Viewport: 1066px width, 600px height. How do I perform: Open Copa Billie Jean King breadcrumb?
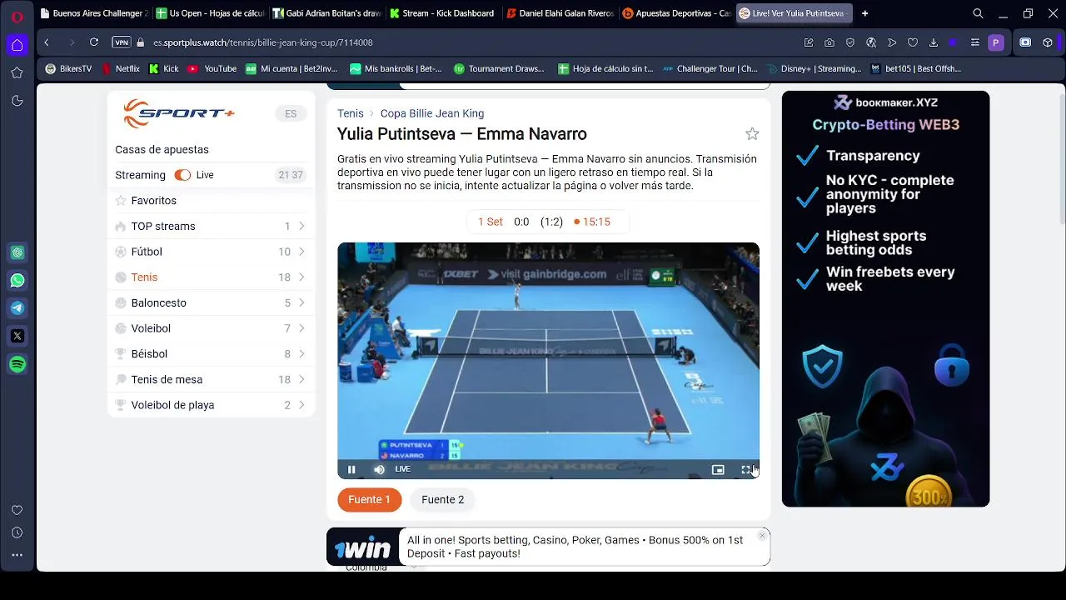click(x=432, y=113)
